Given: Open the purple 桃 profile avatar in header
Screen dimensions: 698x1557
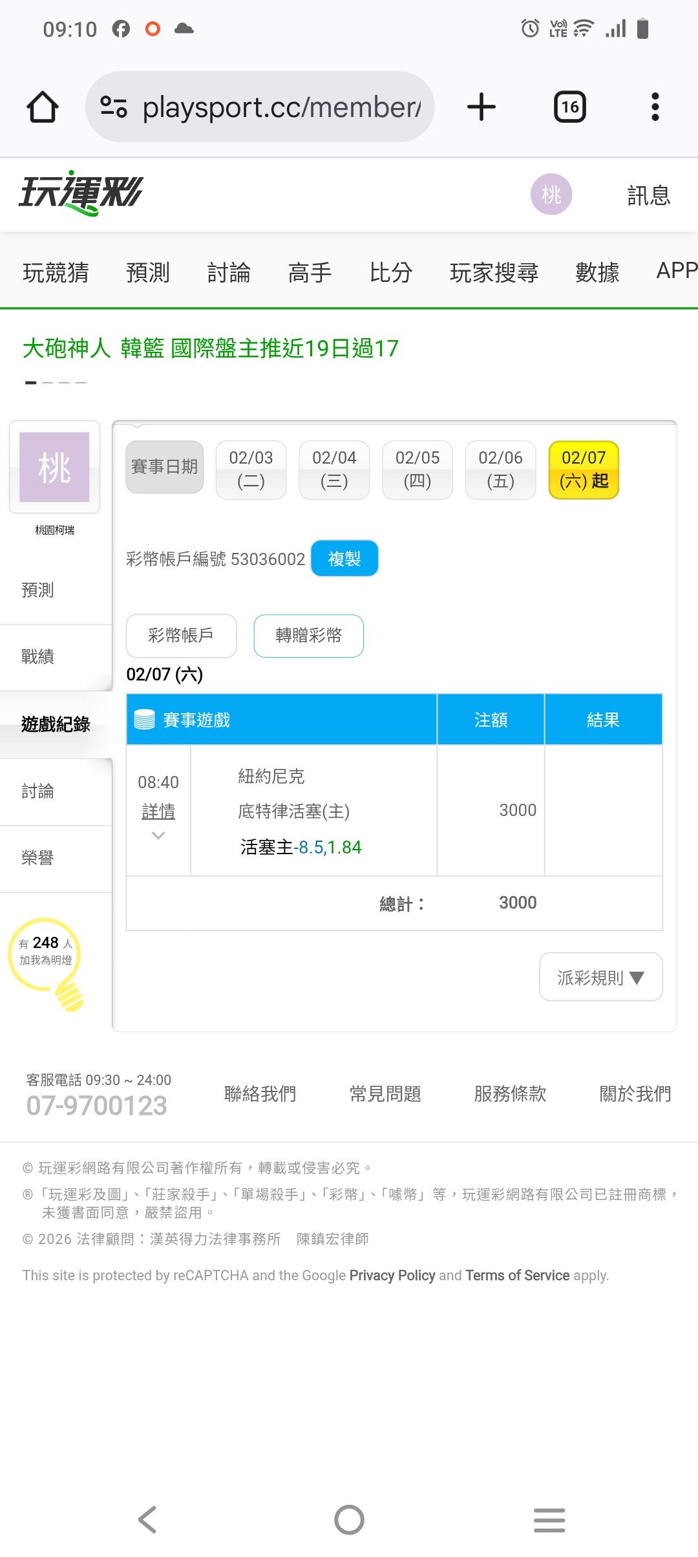Looking at the screenshot, I should (x=551, y=194).
